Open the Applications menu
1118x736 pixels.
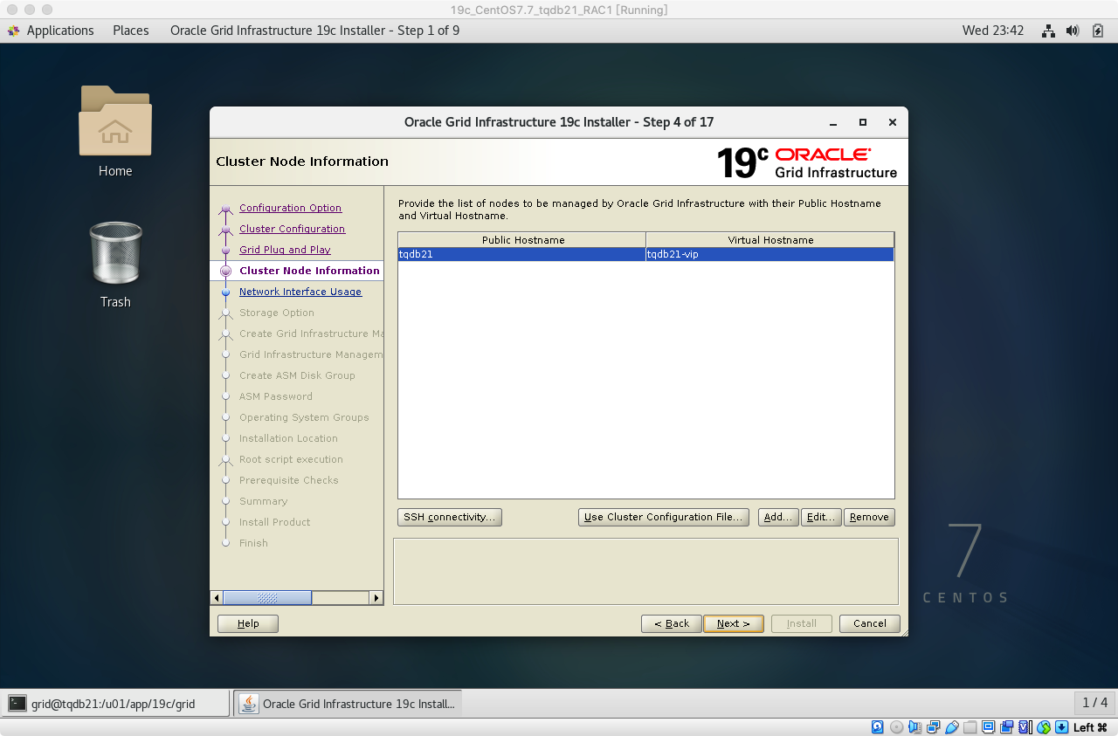click(x=51, y=31)
